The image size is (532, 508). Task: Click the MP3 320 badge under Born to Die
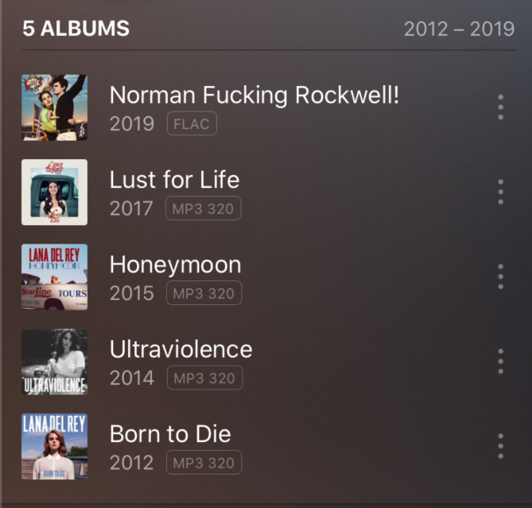pyautogui.click(x=204, y=462)
